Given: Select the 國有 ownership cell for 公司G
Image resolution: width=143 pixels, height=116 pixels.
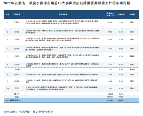Looking at the screenshot, I should 132,74.
